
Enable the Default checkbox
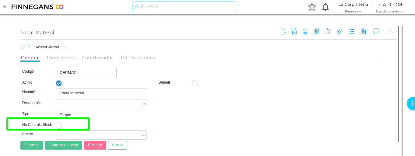[x=195, y=83]
